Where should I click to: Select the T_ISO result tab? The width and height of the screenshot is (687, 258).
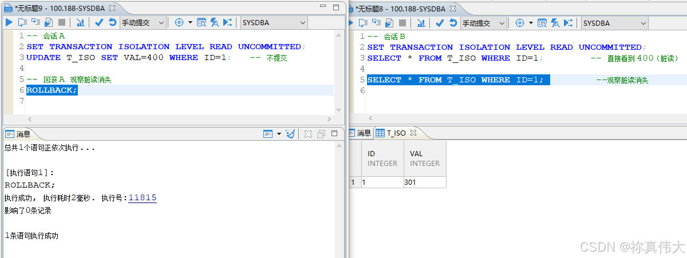click(396, 133)
